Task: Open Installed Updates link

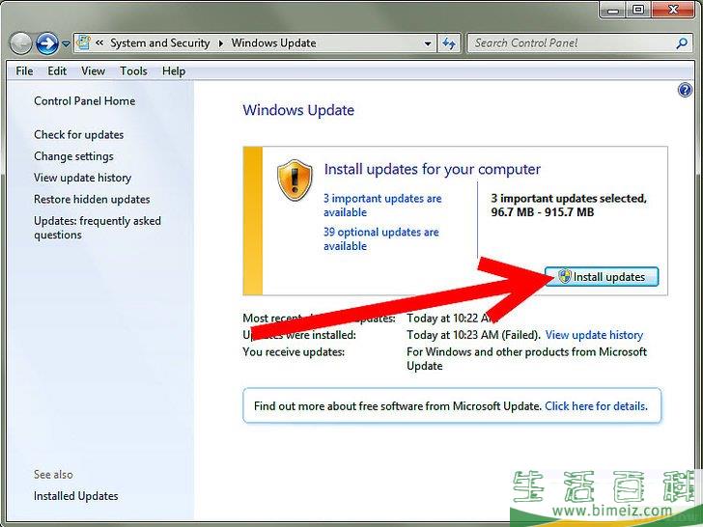Action: pos(75,496)
